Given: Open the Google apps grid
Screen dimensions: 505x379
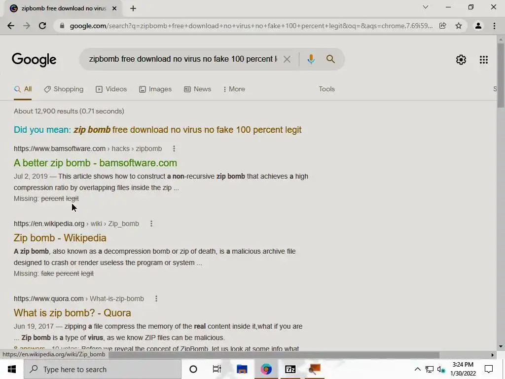Looking at the screenshot, I should (484, 60).
